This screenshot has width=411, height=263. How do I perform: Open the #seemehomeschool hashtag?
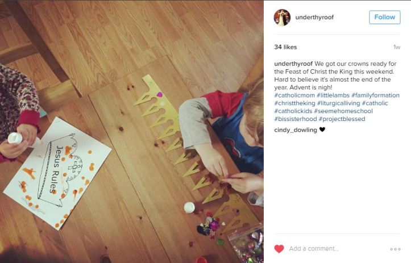click(343, 111)
